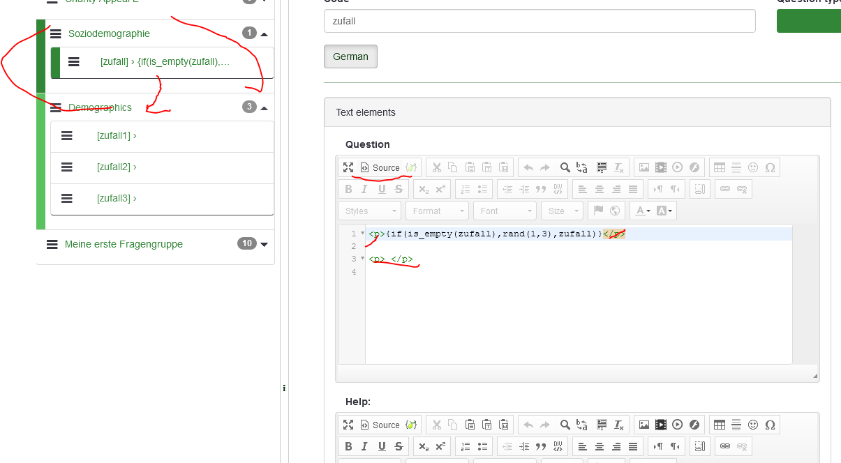Insert table via Help editor toolbar

pos(720,425)
